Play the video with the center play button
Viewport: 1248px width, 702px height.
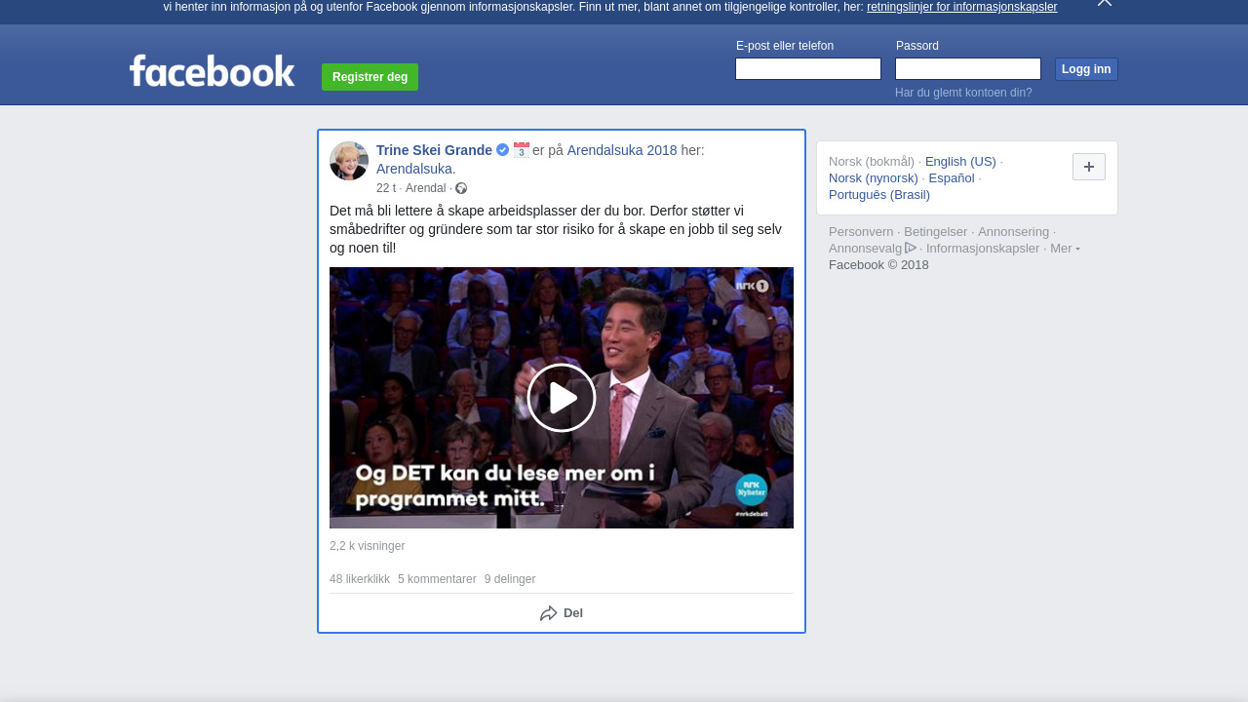coord(562,398)
